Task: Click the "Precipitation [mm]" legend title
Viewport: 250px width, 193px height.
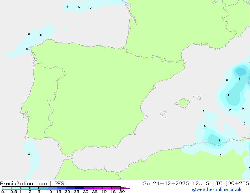Action: point(26,183)
